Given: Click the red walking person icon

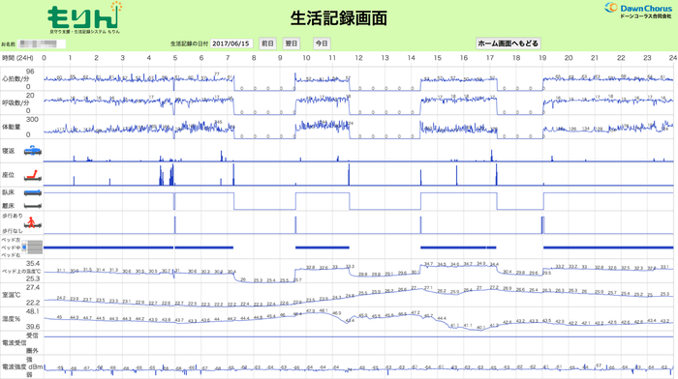Looking at the screenshot, I should [x=32, y=222].
